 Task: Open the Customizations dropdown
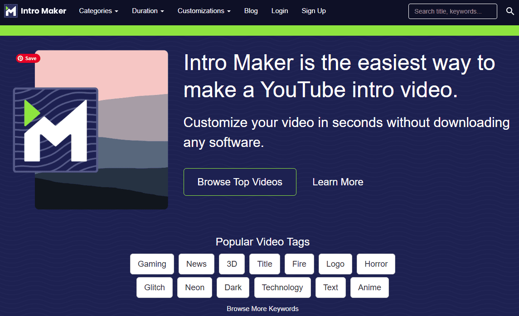[204, 11]
